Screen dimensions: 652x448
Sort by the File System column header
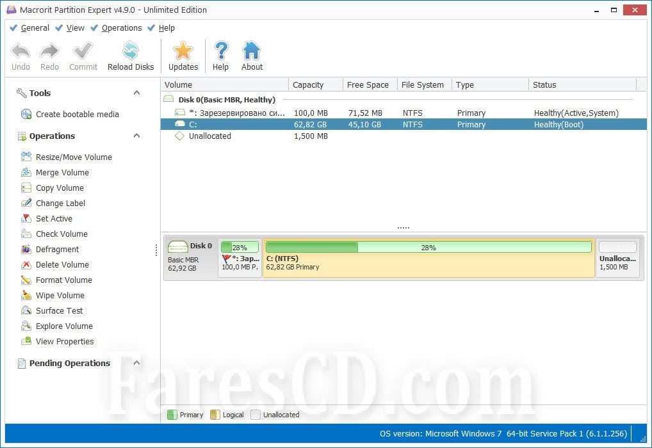[425, 84]
